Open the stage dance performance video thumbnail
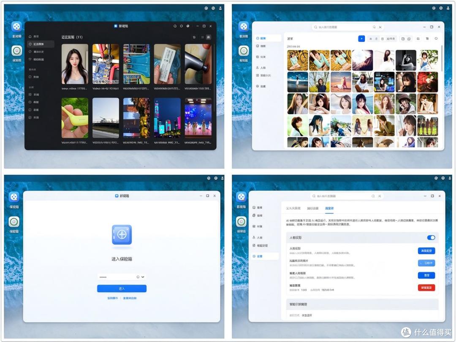This screenshot has height=342, width=456. [x=198, y=118]
